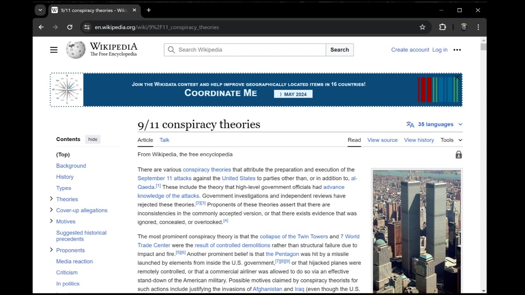Open collapse of the Twin Towers link

coord(294,236)
